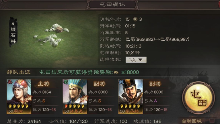Click the 蜀 faction badge on 诸葛亮
The width and height of the screenshot is (220, 124).
65,82
